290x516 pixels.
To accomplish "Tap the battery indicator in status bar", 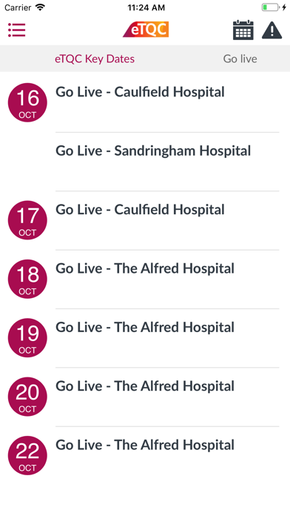I will pyautogui.click(x=270, y=7).
